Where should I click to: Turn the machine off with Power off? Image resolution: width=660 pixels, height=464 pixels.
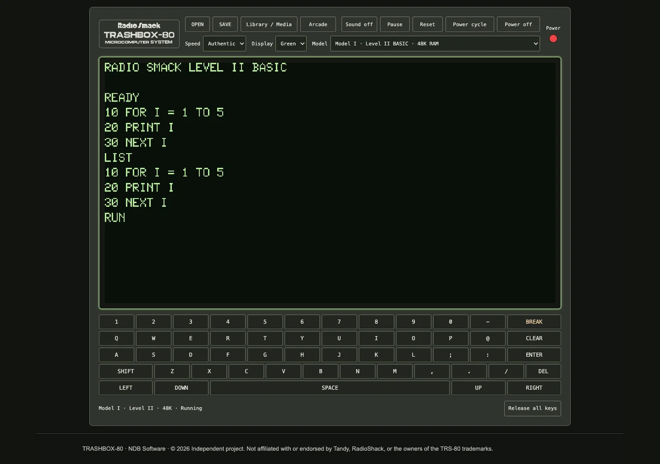[518, 24]
